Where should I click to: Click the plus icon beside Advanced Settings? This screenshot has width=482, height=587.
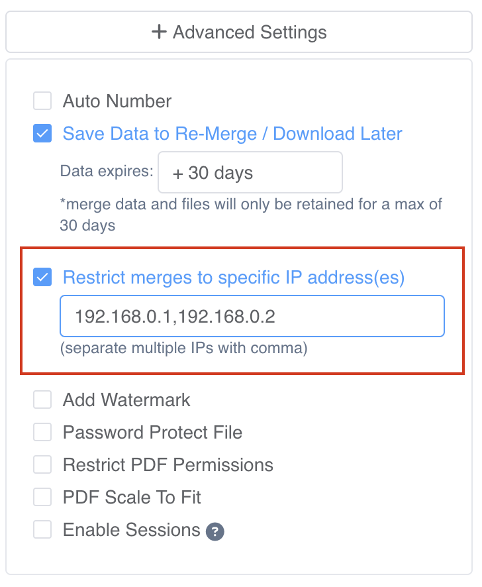point(159,32)
